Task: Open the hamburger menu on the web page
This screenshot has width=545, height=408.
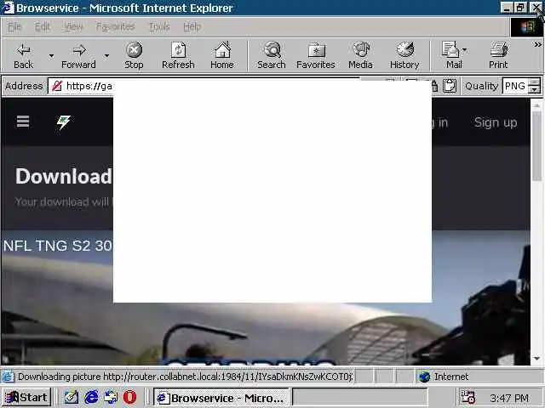Action: point(23,122)
